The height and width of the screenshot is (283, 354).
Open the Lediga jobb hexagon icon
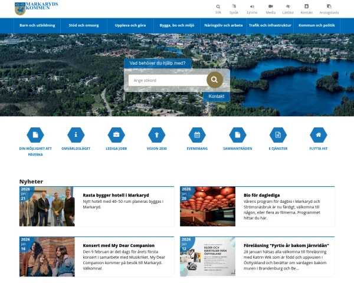(117, 135)
